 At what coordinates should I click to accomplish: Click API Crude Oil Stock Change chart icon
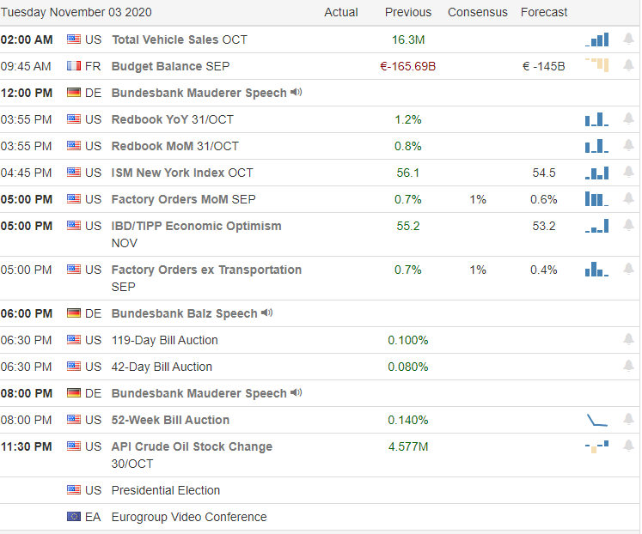click(597, 446)
